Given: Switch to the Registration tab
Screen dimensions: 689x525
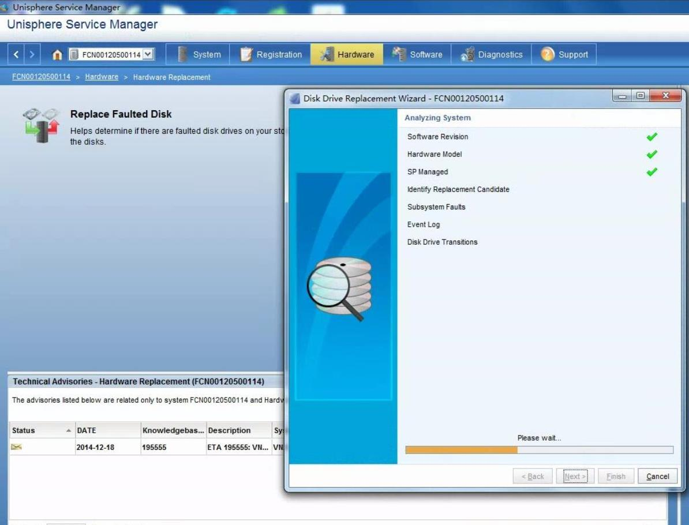Looking at the screenshot, I should tap(270, 54).
